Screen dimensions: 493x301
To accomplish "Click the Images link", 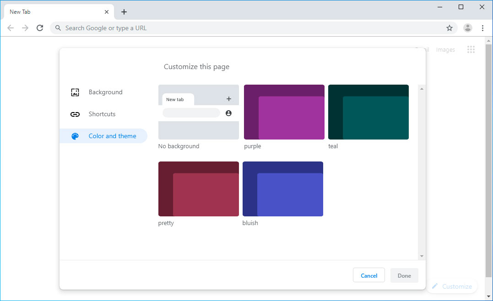I will click(x=445, y=49).
